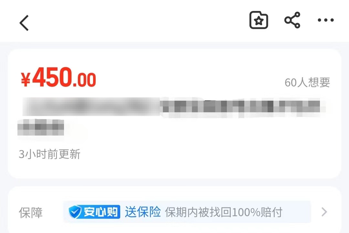Tap the pixelated second title line
The width and height of the screenshot is (349, 233).
[x=41, y=127]
